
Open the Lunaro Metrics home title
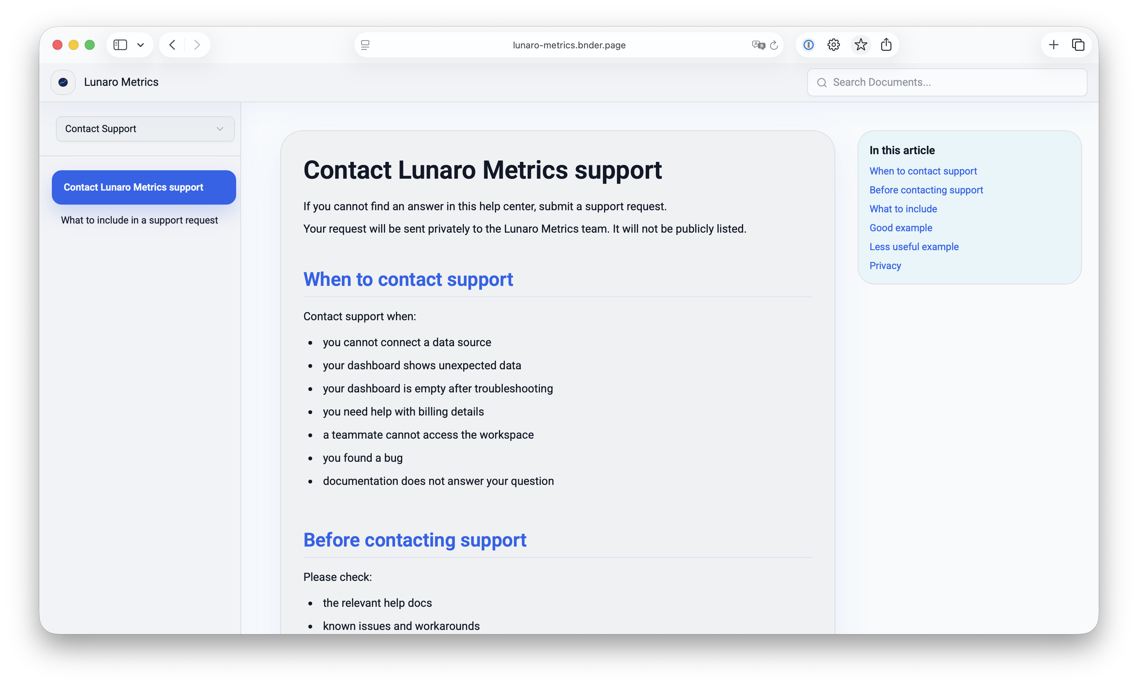pyautogui.click(x=121, y=82)
